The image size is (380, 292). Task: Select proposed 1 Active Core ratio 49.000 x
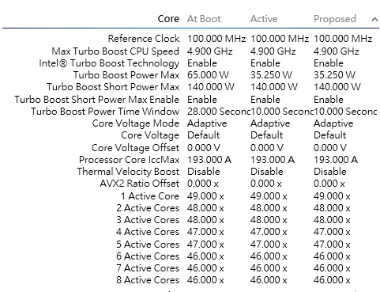click(332, 196)
